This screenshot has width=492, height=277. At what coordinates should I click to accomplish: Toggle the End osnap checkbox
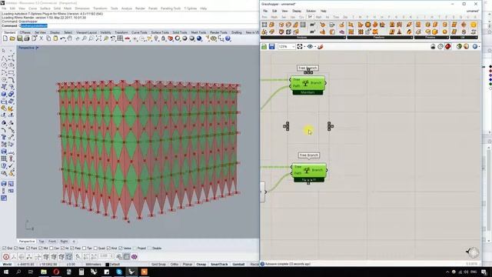[4, 248]
